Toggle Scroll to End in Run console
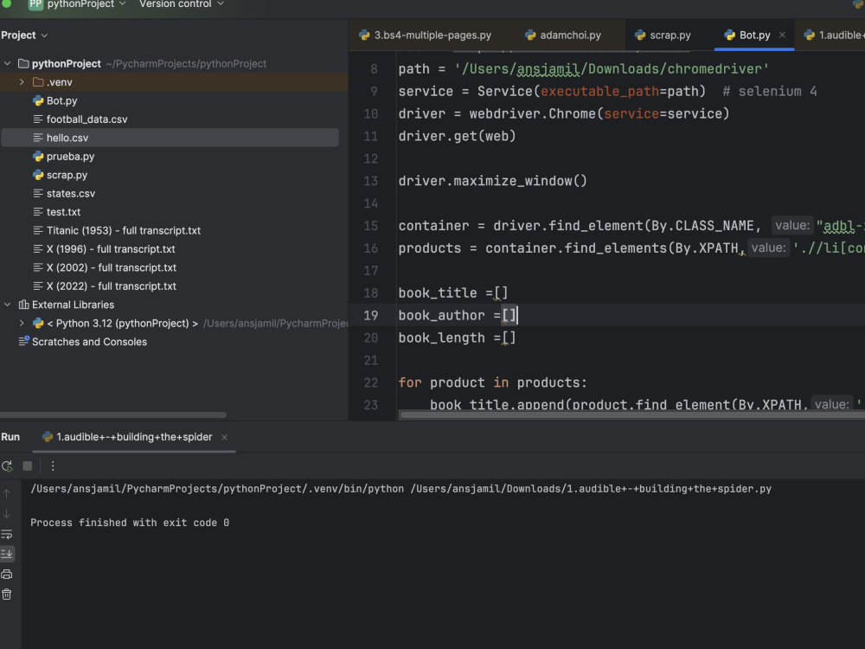 point(7,554)
